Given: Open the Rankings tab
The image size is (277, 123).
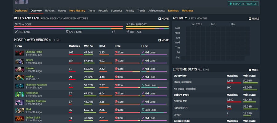Looking at the screenshot, I should 173,10.
